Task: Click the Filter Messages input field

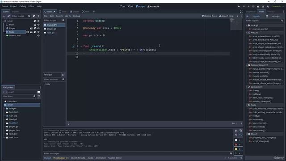Action: click(x=138, y=153)
